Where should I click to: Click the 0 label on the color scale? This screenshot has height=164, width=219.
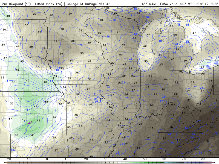(x=47, y=159)
